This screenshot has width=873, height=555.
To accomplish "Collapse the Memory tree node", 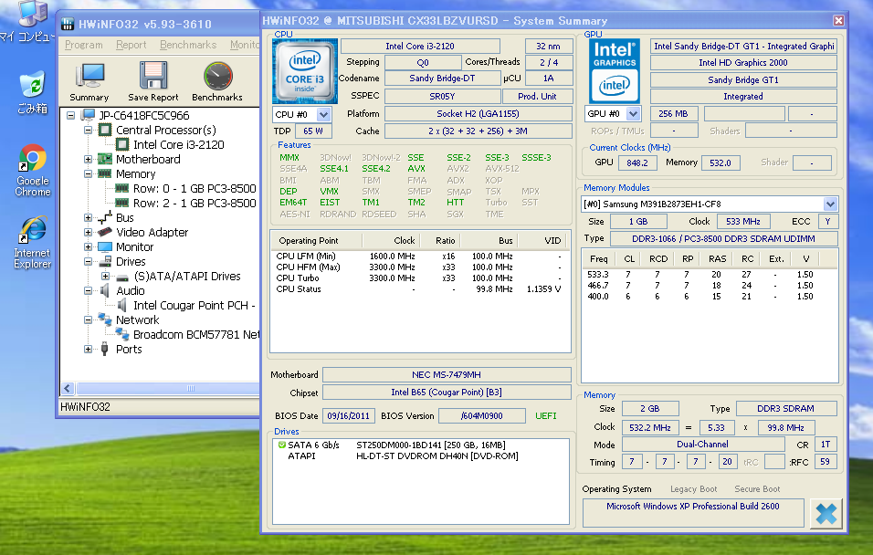I will point(89,173).
